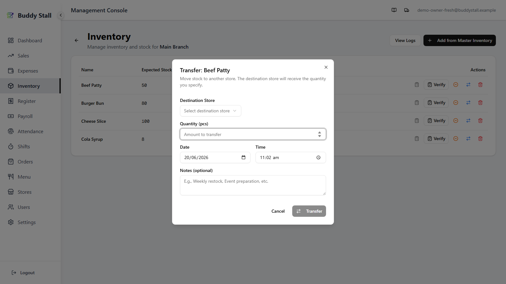Viewport: 506px width, 284px height.
Task: Expand the Select destination store dropdown
Action: click(x=211, y=111)
